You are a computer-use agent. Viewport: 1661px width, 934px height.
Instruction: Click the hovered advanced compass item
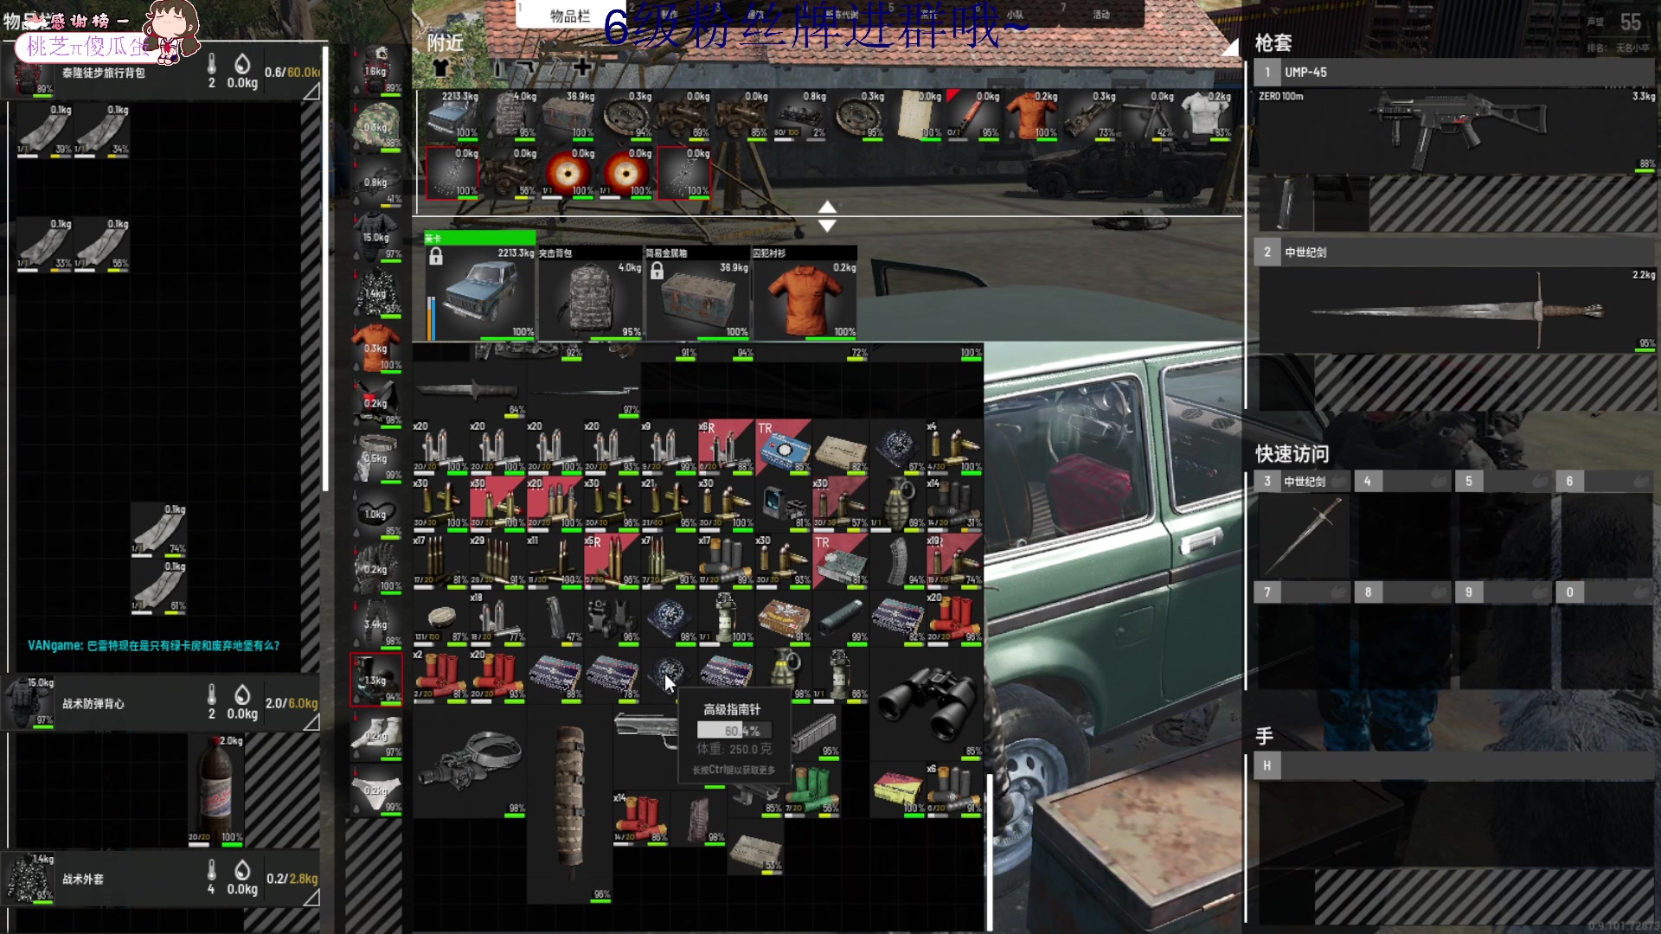(x=670, y=675)
